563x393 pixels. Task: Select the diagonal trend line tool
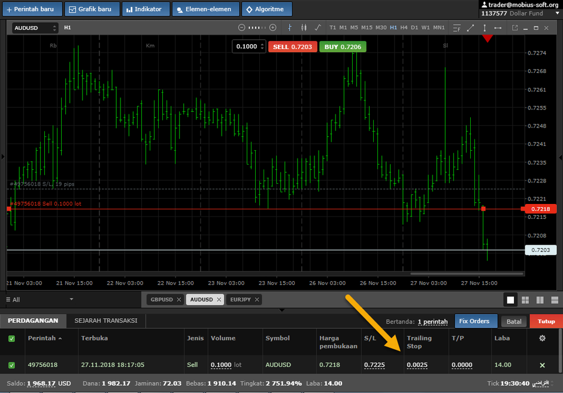(470, 28)
